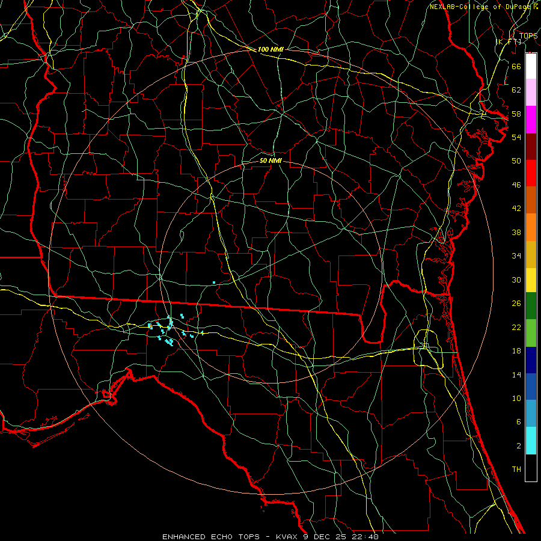Click the legend value "62"
Screen dimensions: 541x541
pyautogui.click(x=516, y=90)
